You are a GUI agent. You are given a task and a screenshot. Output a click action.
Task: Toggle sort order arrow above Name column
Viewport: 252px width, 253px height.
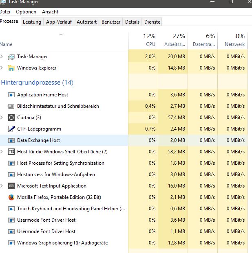[x=61, y=34]
